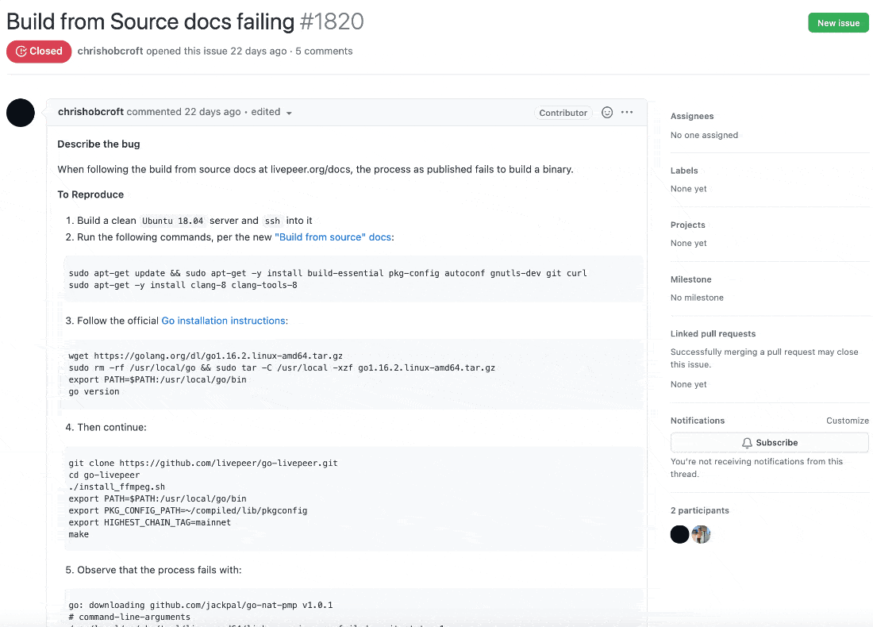Add a reaction with the smiley icon
Viewport: 873px width, 627px height.
point(607,113)
